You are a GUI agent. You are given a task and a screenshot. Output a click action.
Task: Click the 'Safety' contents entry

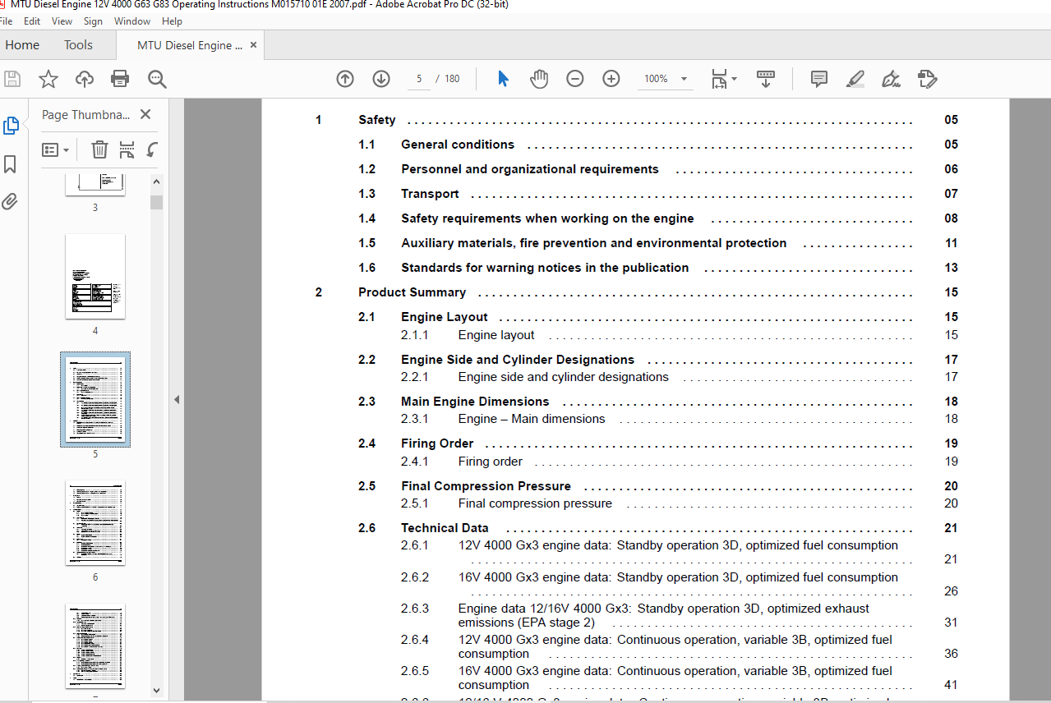pyautogui.click(x=377, y=120)
